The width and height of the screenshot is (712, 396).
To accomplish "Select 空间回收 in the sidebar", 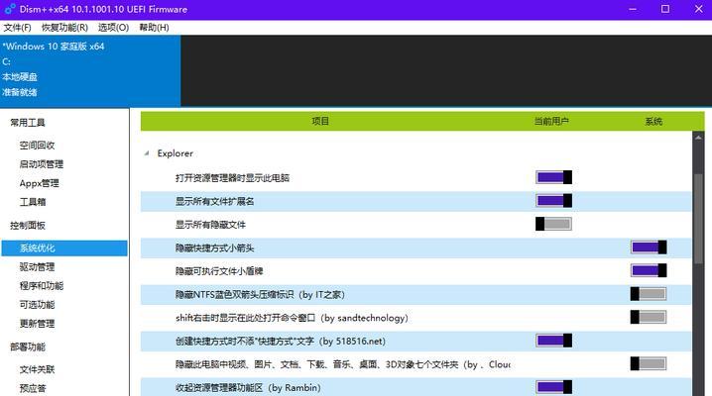I will point(37,146).
